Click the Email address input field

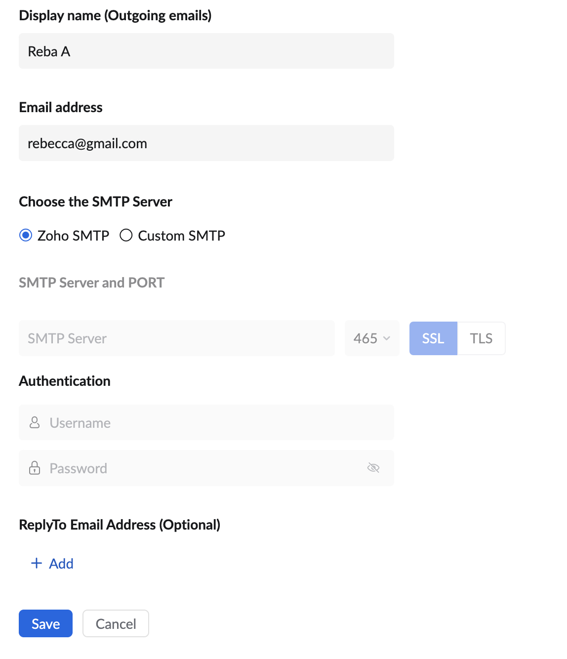pyautogui.click(x=206, y=143)
